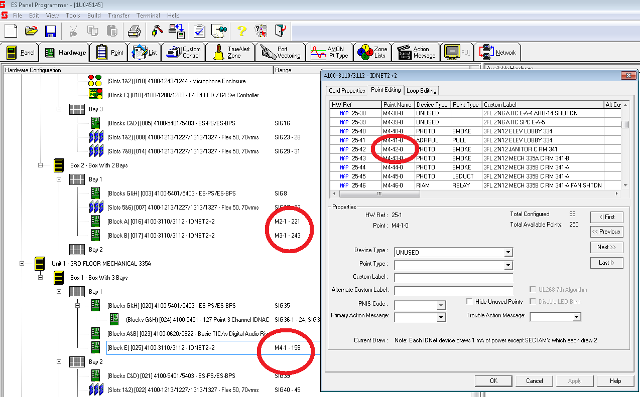Select Block A [016] IDNET2+2 card row

tap(161, 222)
